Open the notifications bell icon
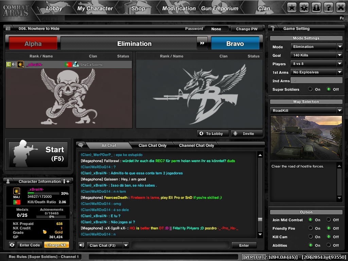348x261 pixels. (316, 8)
